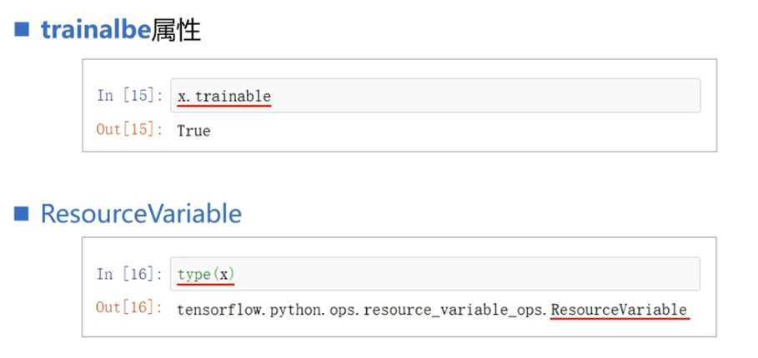758x358 pixels.
Task: Select the In [15] prompt label
Action: click(130, 96)
